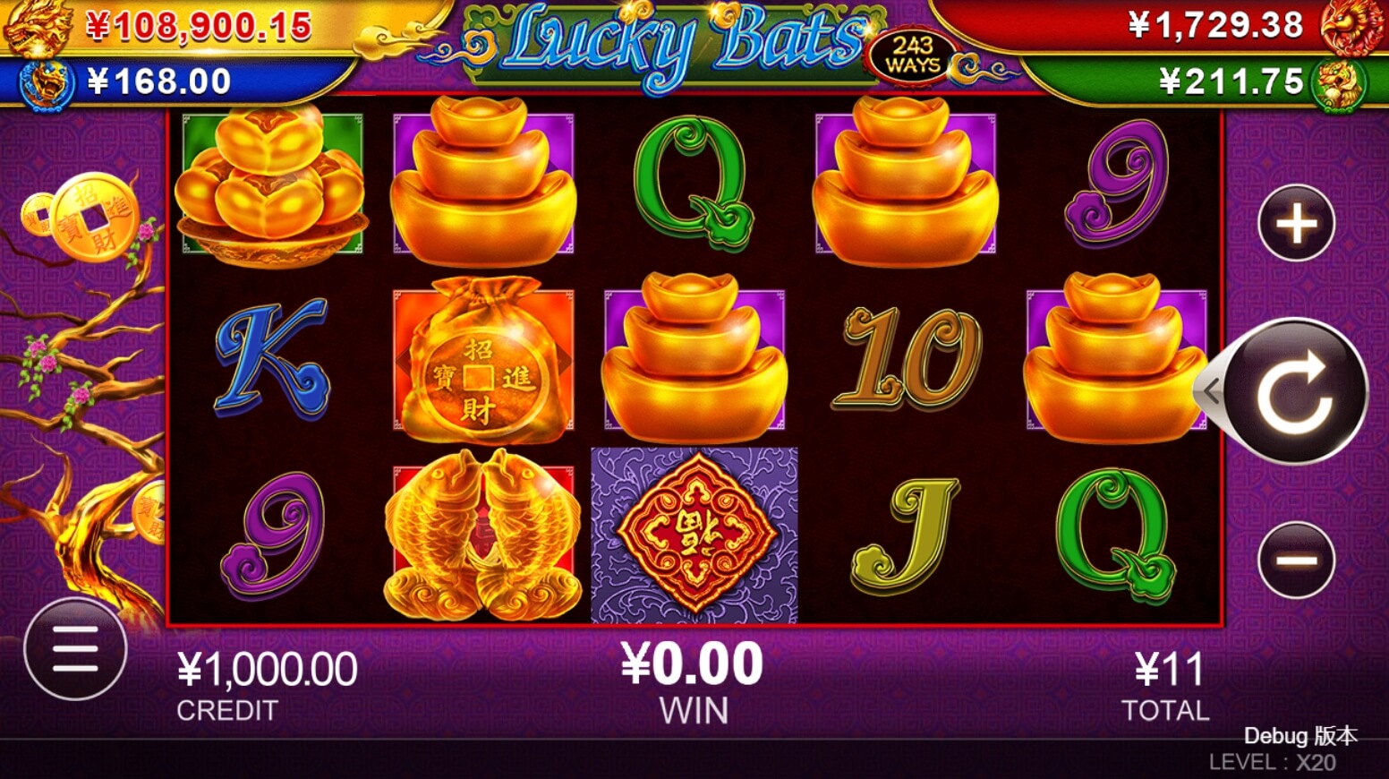Decrease the bet with the minus button
Image resolution: width=1389 pixels, height=779 pixels.
1296,561
